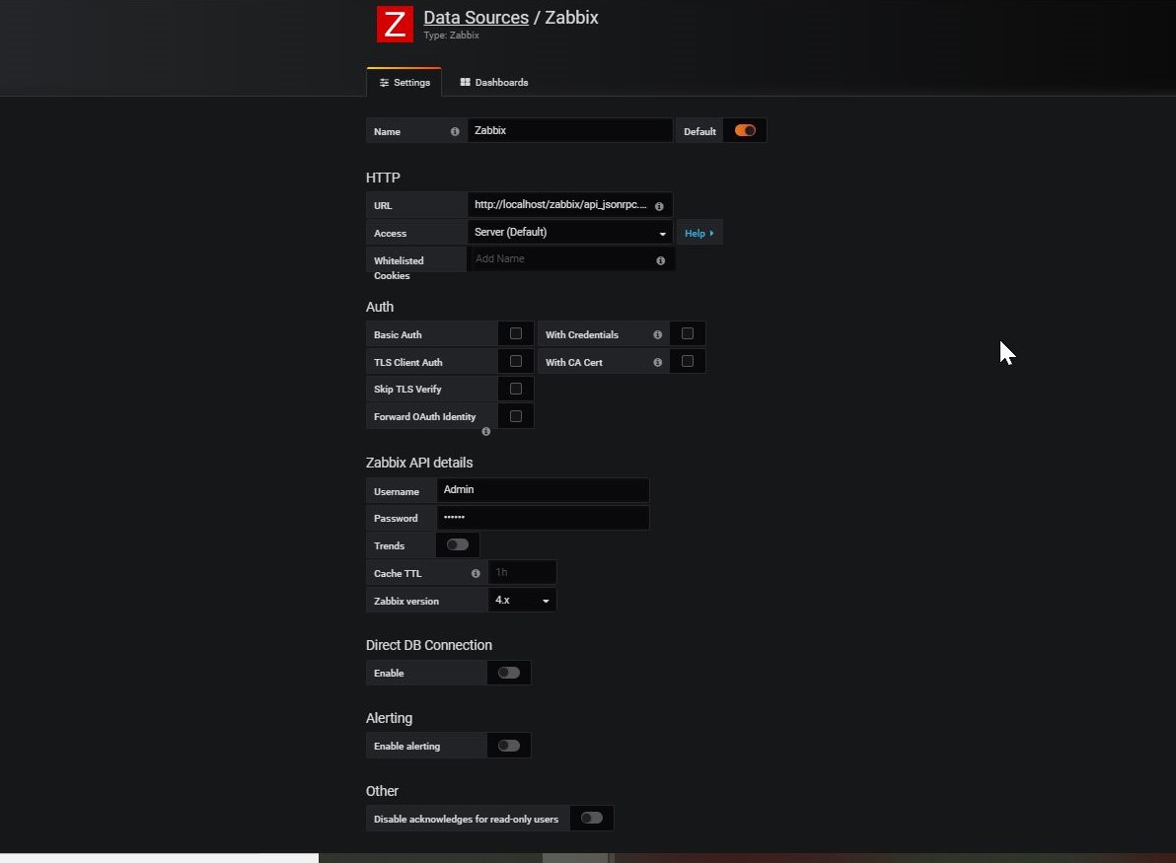Click the info icon in URL field

click(659, 206)
